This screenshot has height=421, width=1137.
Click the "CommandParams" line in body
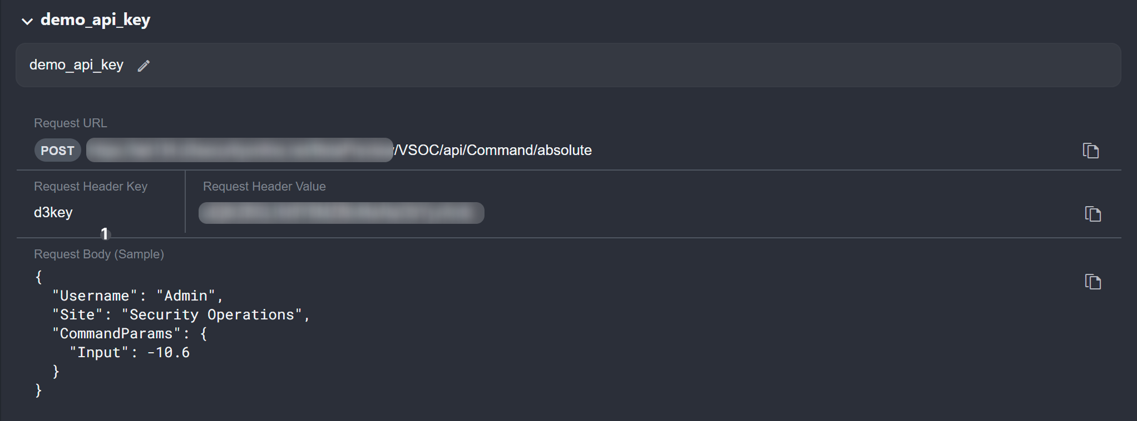point(130,333)
